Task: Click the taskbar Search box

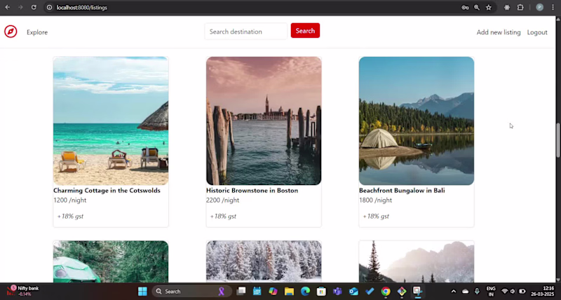Action: [x=191, y=292]
